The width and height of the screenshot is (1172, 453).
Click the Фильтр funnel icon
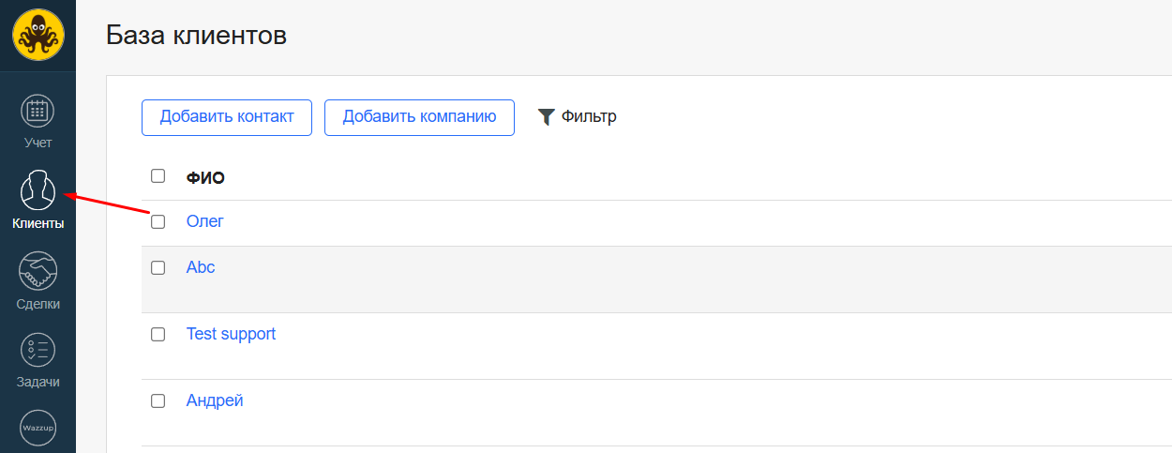[547, 117]
